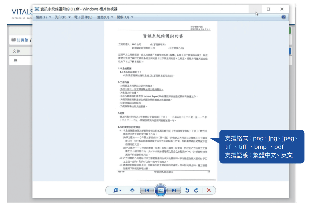This screenshot has height=205, width=311.
Task: Click the 知識館 breadcrumb link
Action: tap(22, 40)
